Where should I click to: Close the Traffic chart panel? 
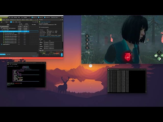[x=62, y=50]
